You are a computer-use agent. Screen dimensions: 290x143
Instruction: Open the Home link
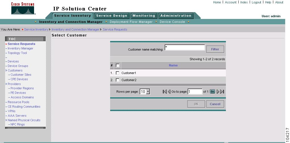pos(217,2)
